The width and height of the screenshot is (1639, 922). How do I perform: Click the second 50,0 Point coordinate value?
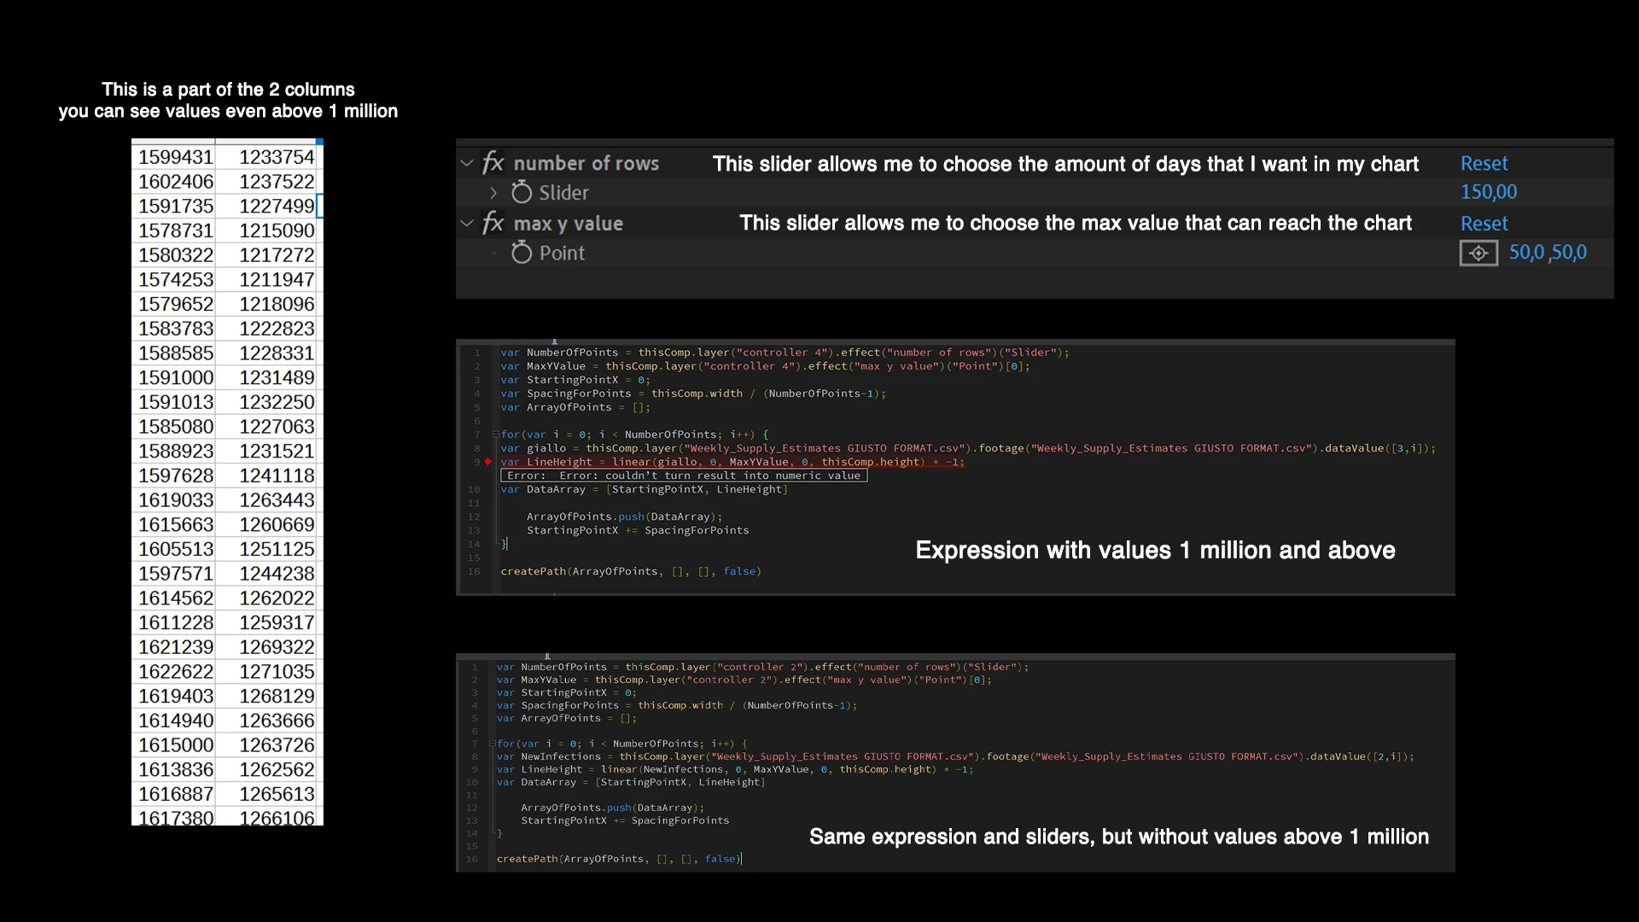coord(1569,253)
